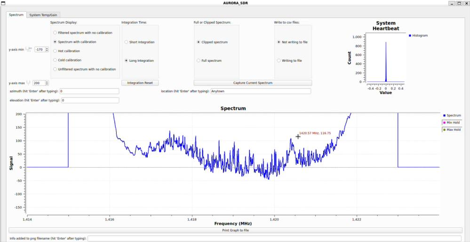Click the Spectrum plot title
470x242 pixels.
[x=233, y=108]
